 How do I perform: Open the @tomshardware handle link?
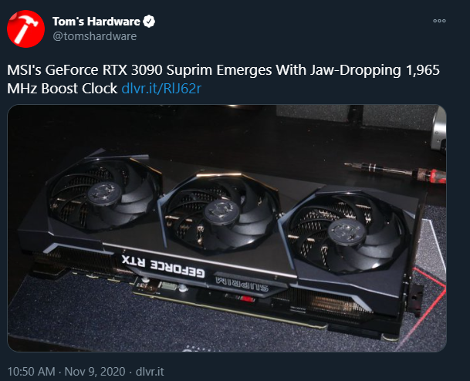[x=95, y=36]
